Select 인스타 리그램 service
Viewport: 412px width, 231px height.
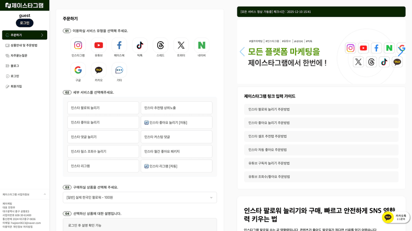[103, 166]
